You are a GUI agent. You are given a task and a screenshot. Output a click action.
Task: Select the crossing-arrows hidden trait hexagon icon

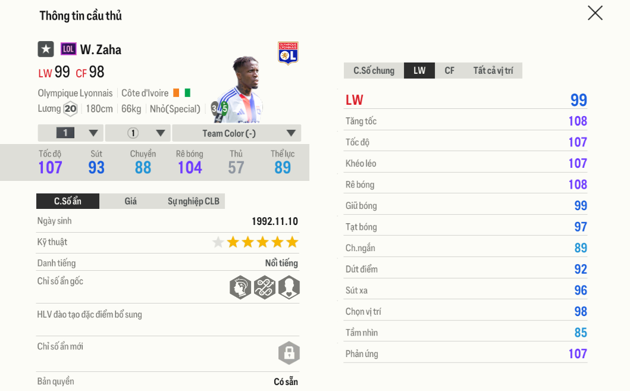click(x=265, y=287)
